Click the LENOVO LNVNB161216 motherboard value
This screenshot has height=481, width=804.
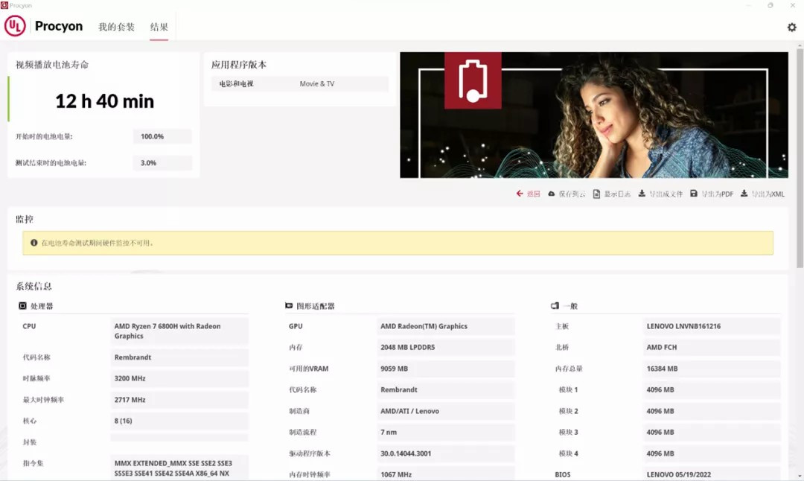coord(712,326)
